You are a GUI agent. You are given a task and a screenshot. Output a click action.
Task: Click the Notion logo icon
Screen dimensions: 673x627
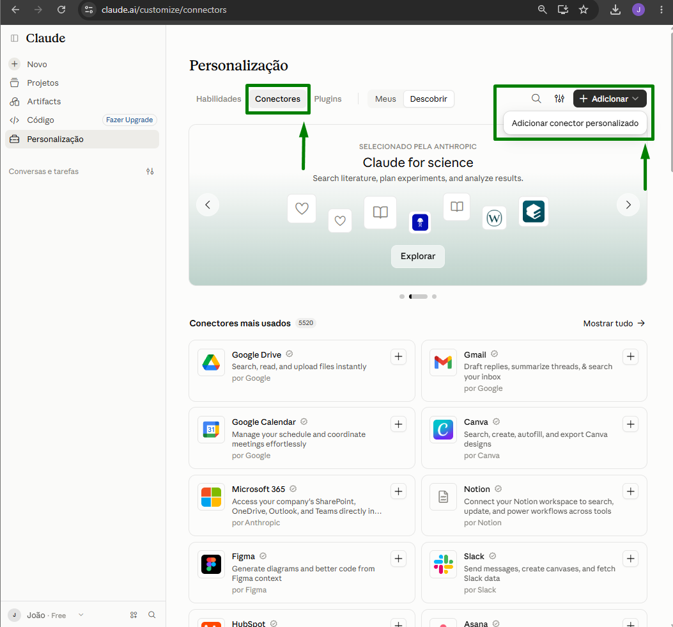tap(443, 496)
